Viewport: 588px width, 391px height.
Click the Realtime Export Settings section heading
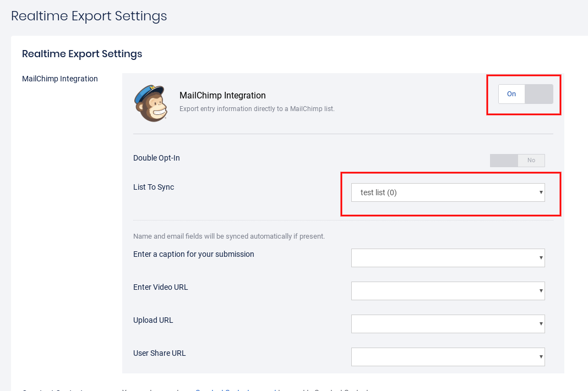pyautogui.click(x=82, y=54)
